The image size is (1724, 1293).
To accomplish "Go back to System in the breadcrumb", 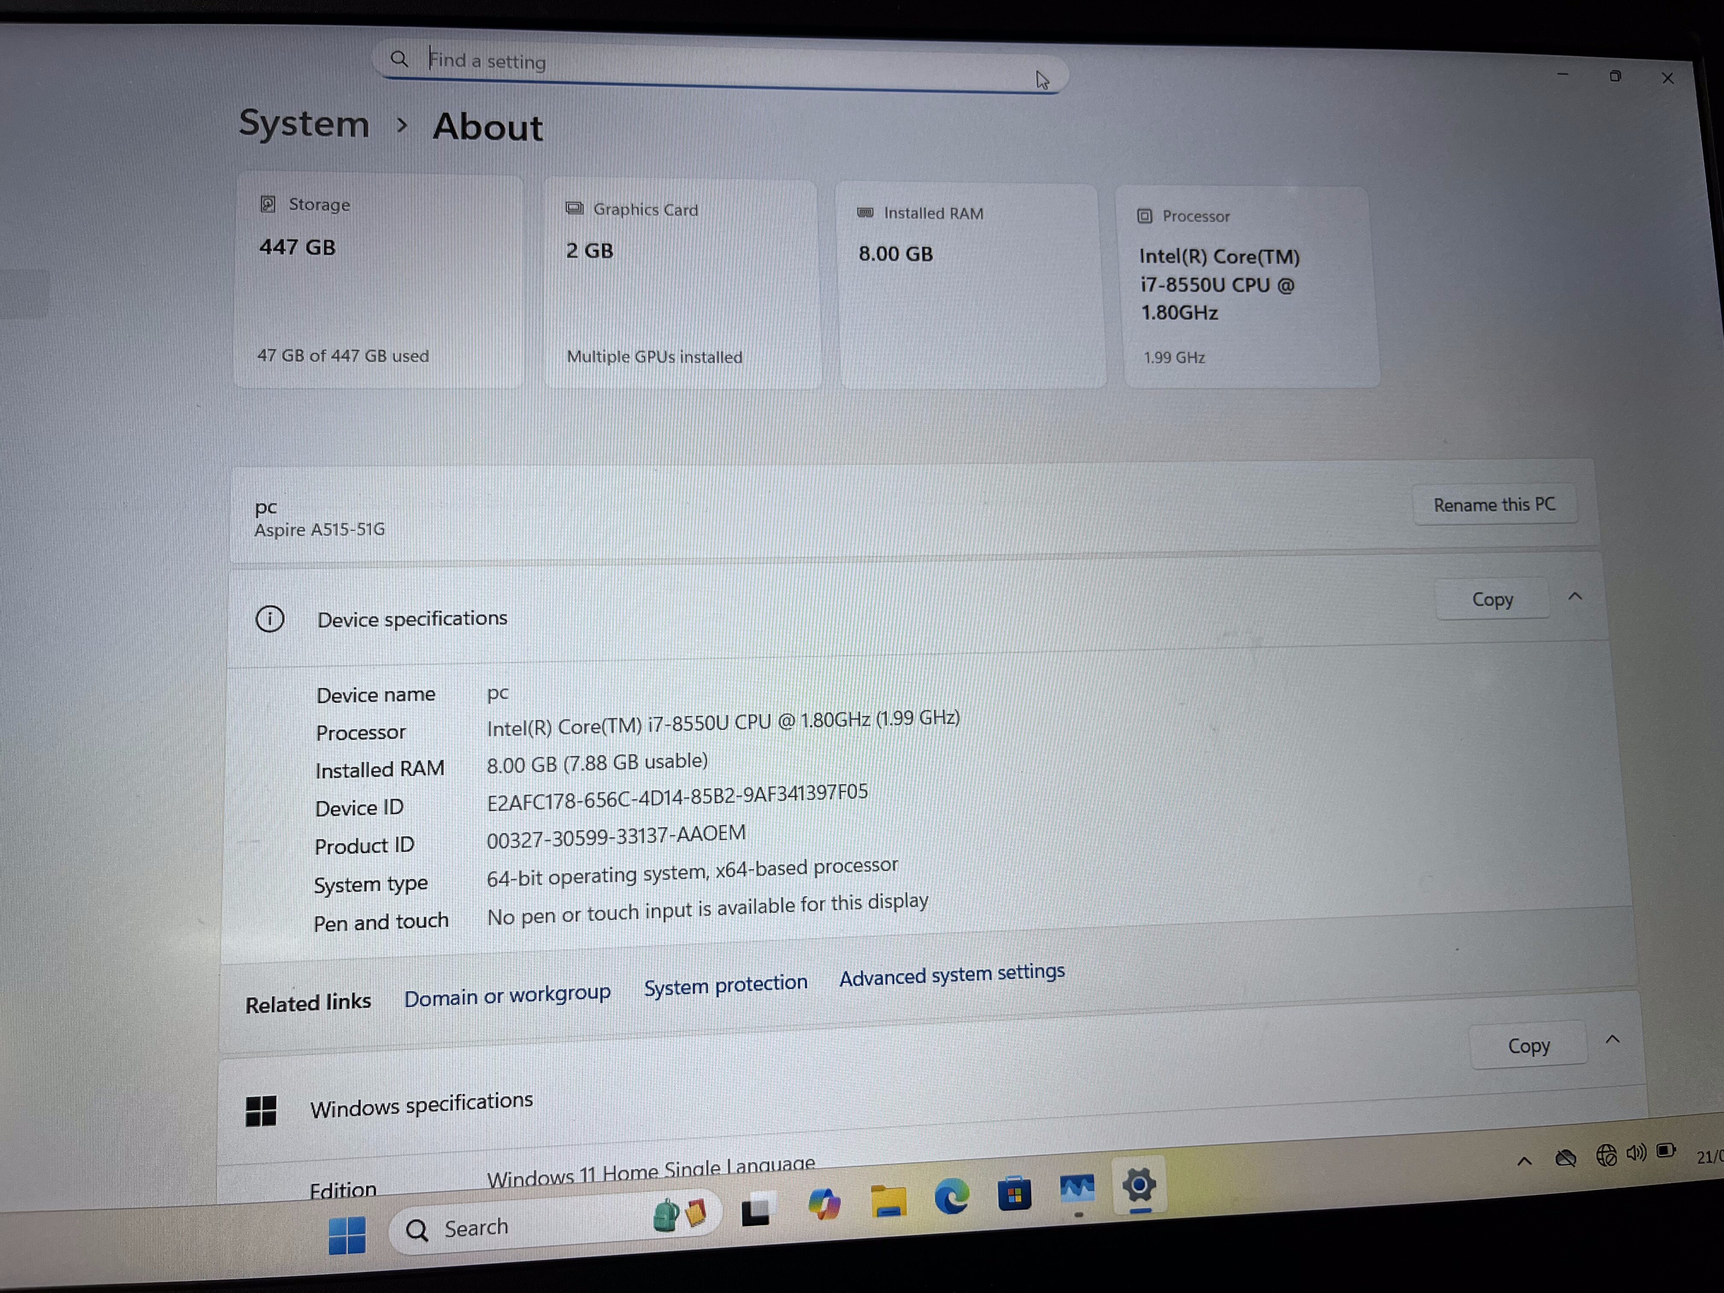I will 304,124.
